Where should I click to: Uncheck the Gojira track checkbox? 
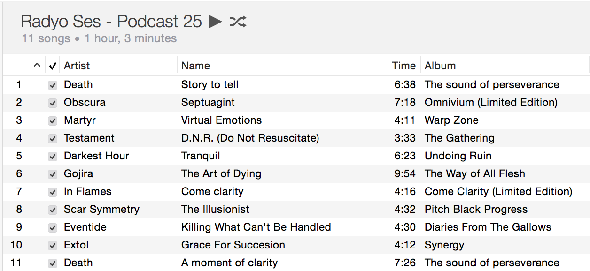[x=53, y=174]
